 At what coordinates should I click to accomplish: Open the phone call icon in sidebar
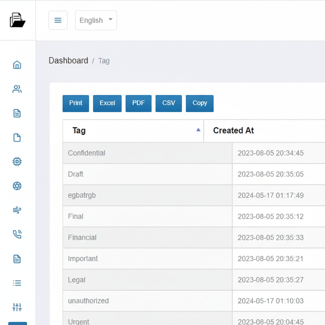17,234
